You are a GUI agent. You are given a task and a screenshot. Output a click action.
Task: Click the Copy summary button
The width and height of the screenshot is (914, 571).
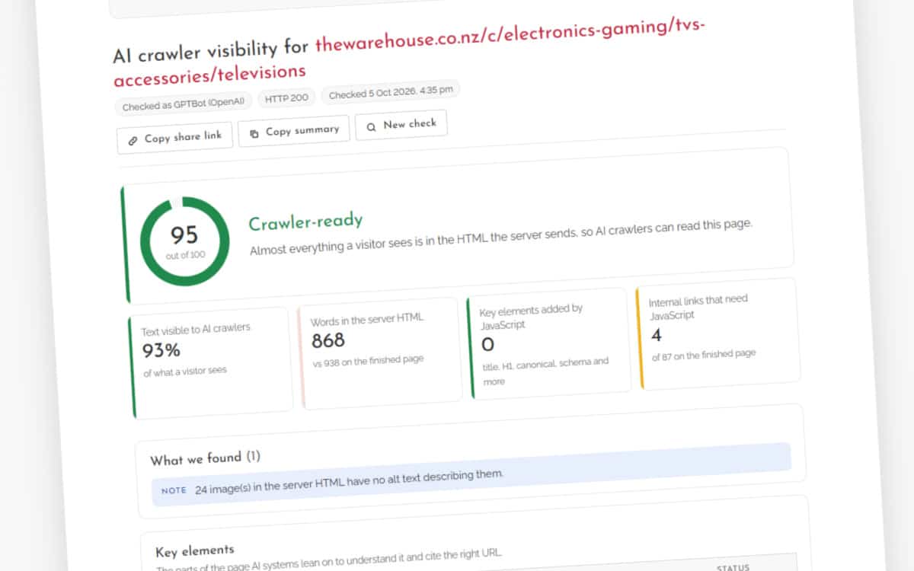click(294, 132)
